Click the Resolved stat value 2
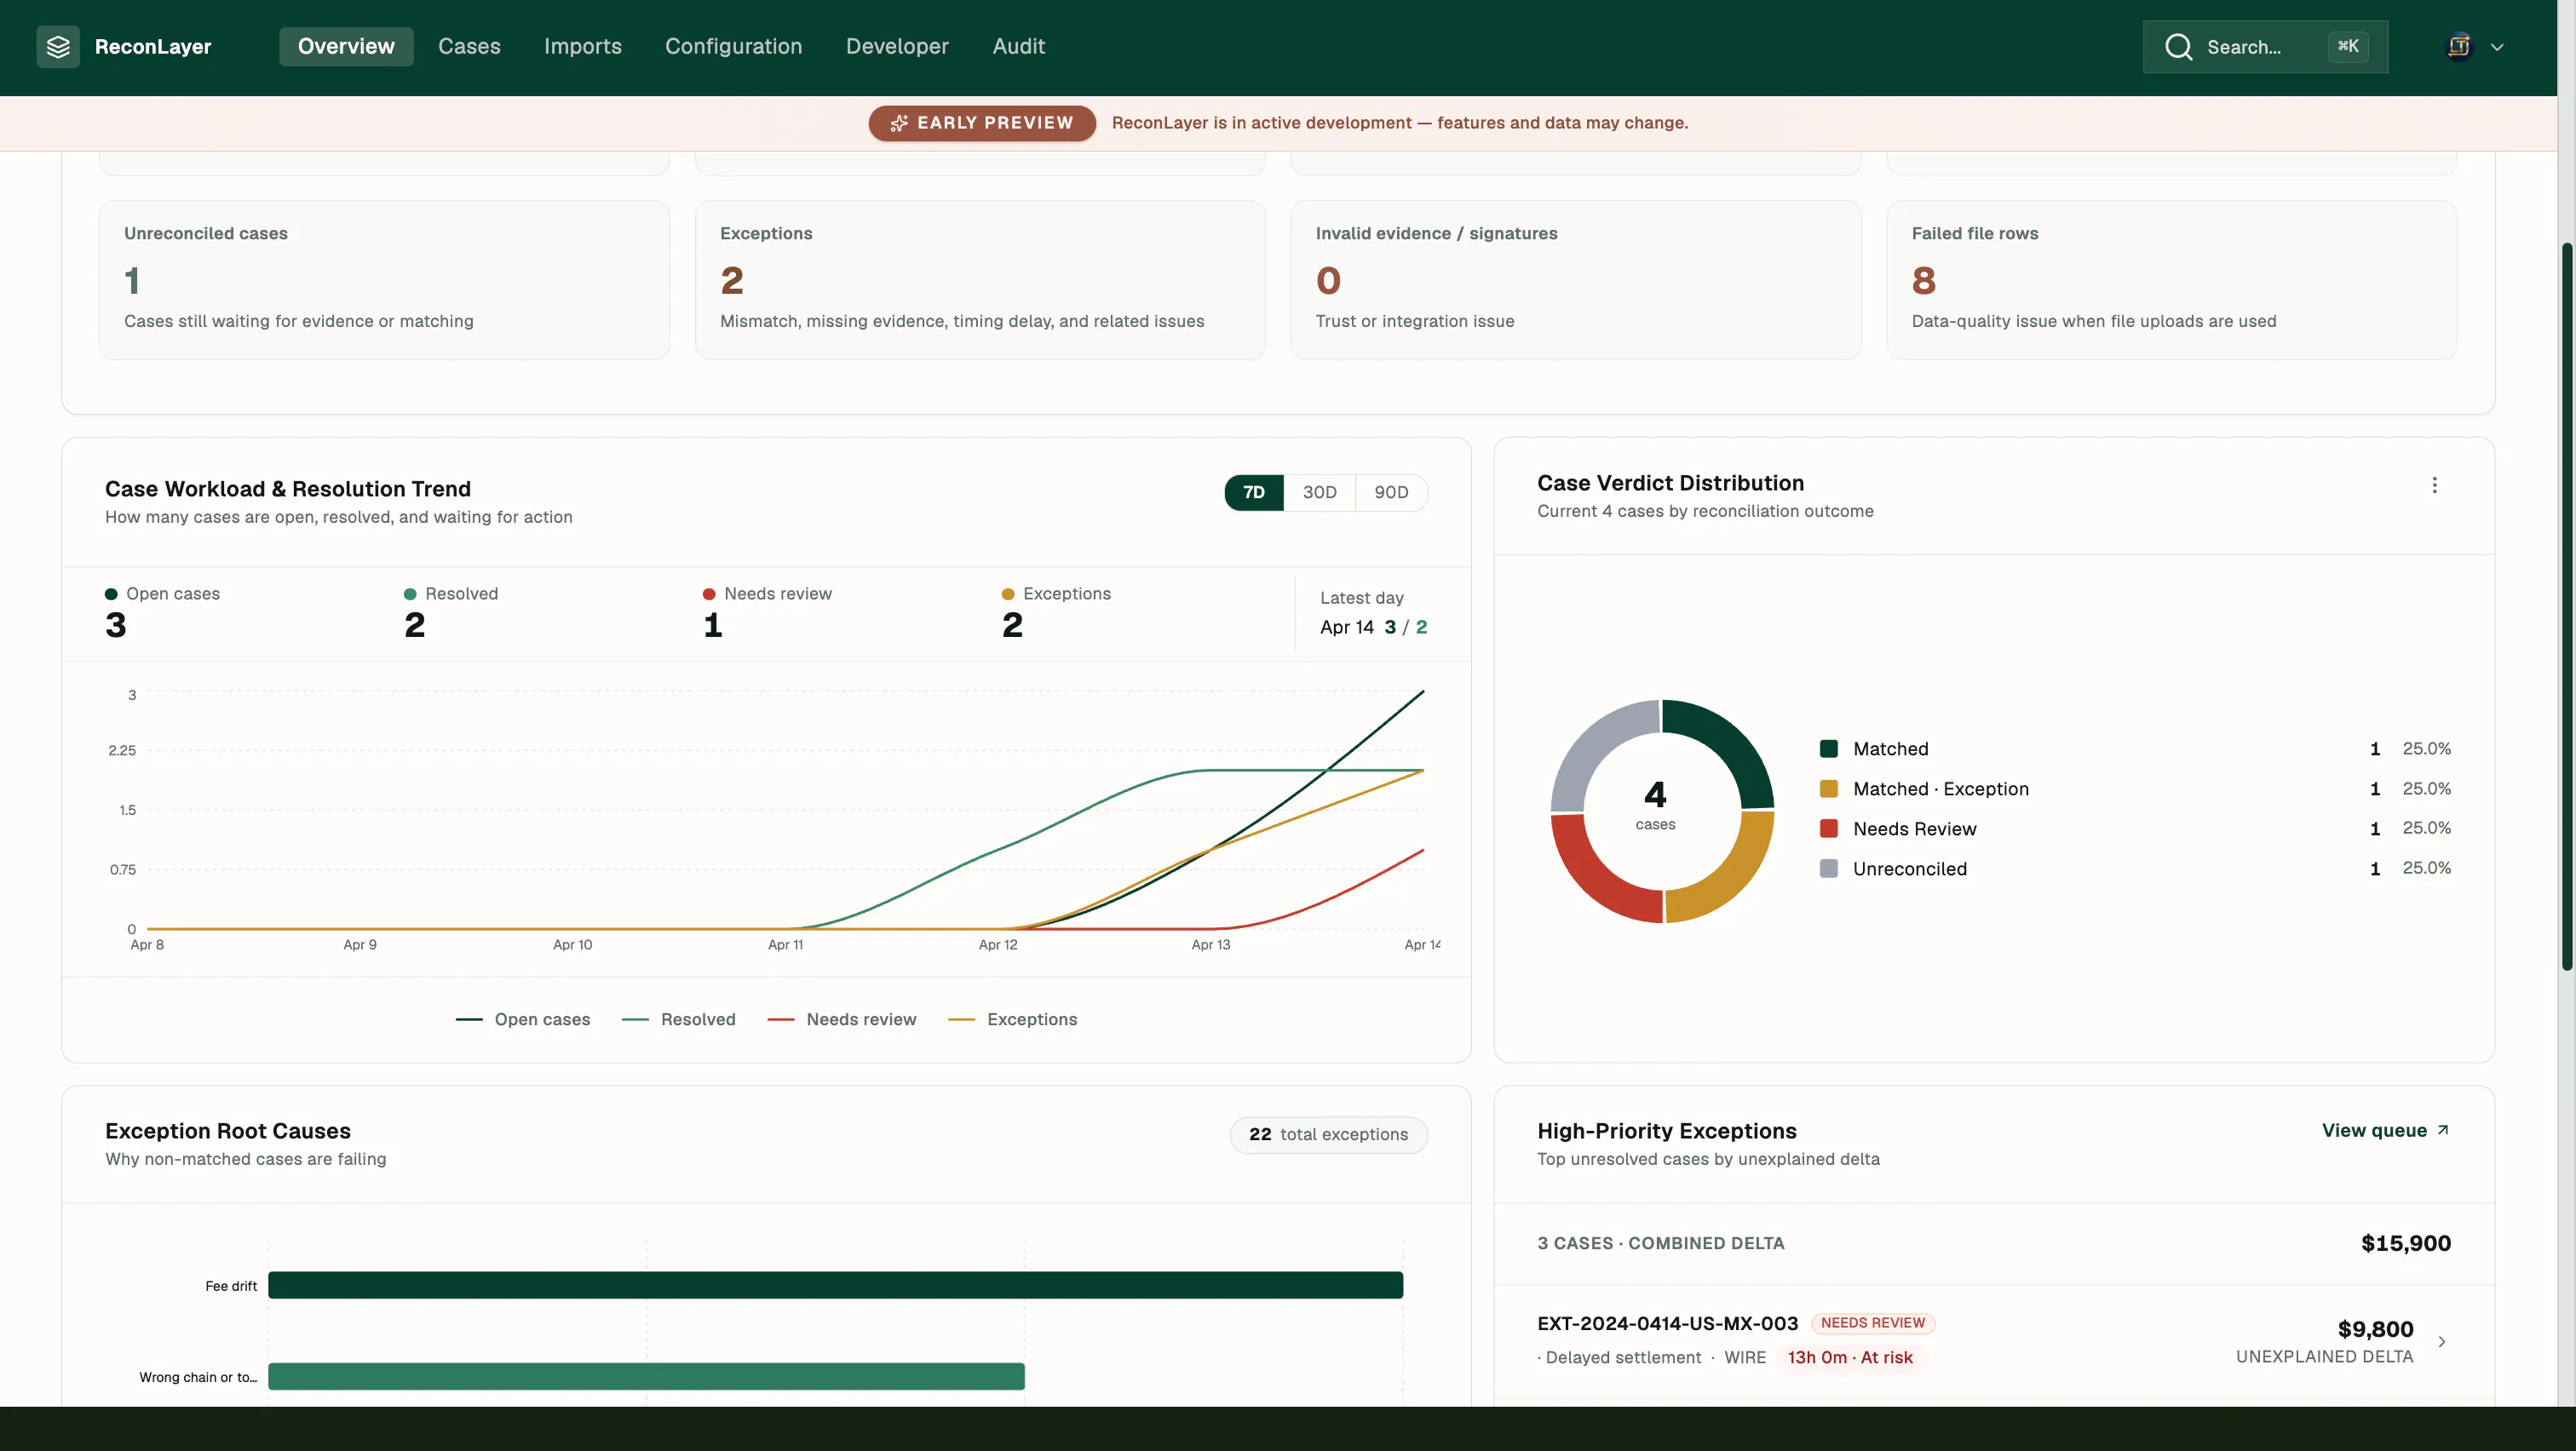Viewport: 2576px width, 1451px height. point(415,626)
